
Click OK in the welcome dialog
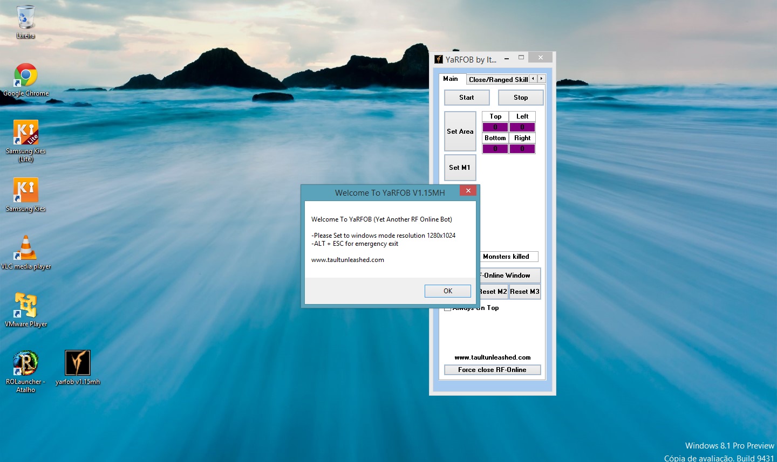[448, 291]
